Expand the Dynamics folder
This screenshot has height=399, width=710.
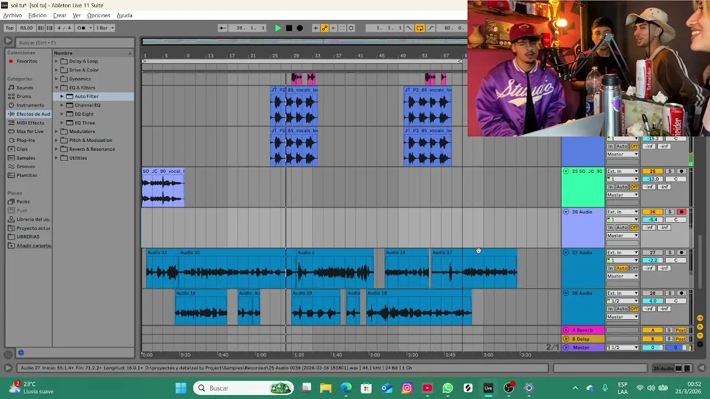click(x=57, y=79)
